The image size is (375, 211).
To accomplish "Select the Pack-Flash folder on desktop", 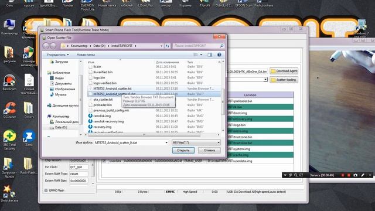I will tap(29, 166).
